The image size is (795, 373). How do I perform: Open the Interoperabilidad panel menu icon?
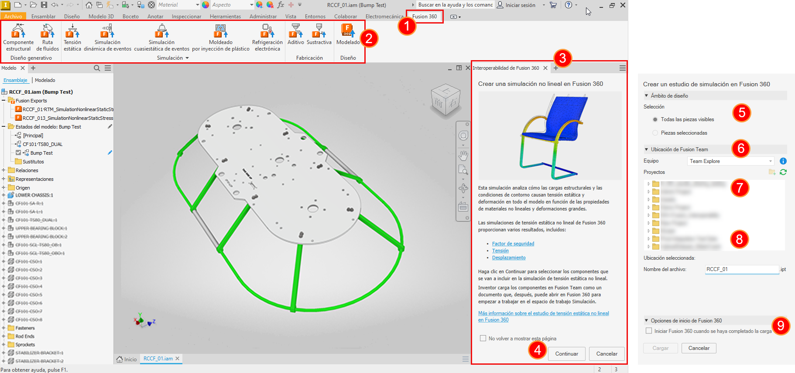click(623, 68)
